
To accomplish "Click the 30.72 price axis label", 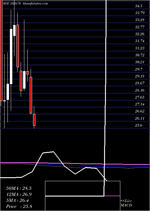I will [x=140, y=55].
